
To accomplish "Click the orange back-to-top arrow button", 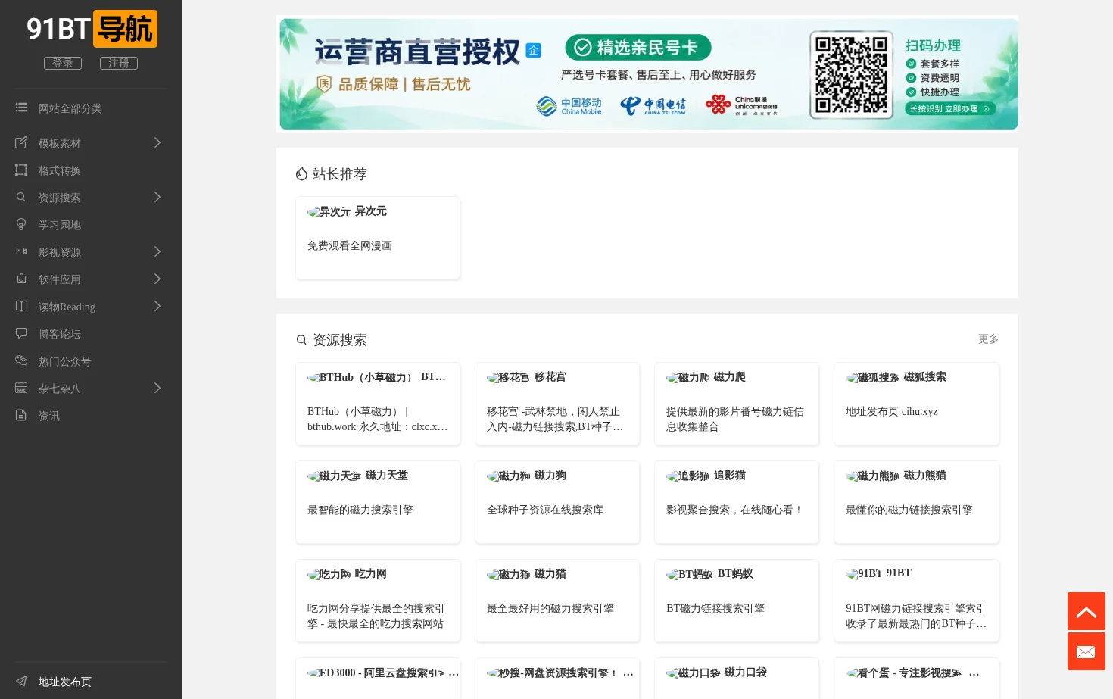I will tap(1086, 611).
